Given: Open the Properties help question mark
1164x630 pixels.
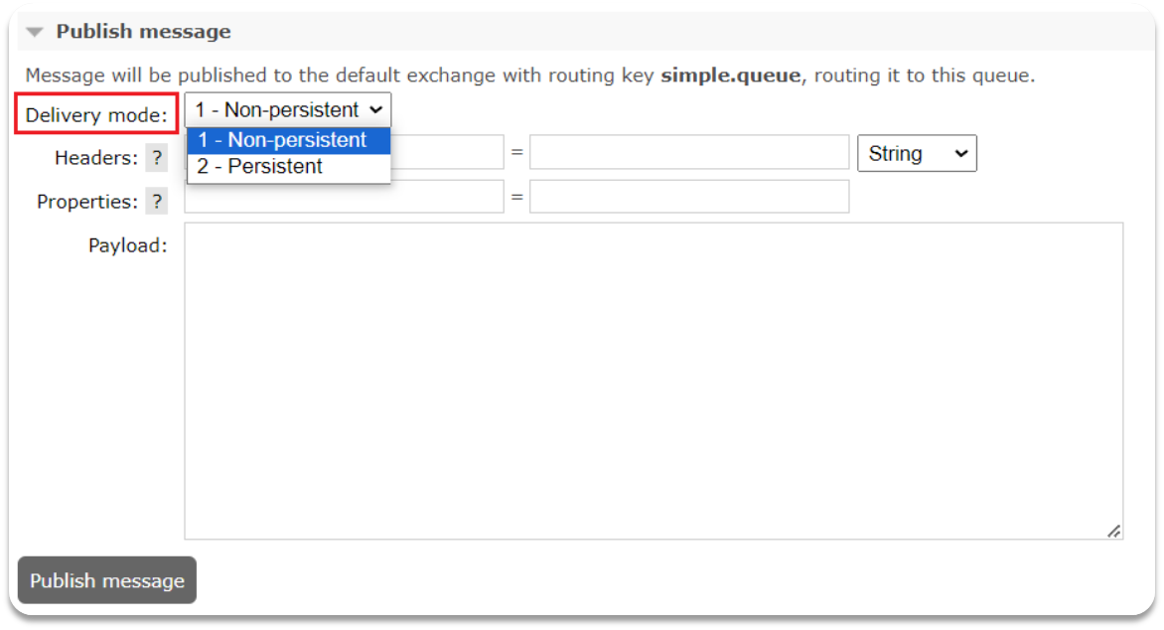Looking at the screenshot, I should pyautogui.click(x=157, y=202).
